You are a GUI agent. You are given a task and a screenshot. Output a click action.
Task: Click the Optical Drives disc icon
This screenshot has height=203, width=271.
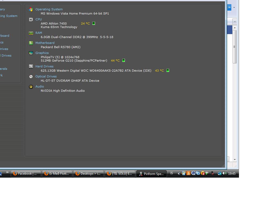click(x=31, y=76)
